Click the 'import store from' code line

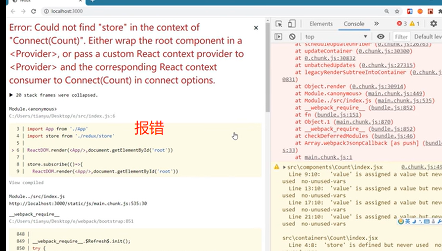pos(71,136)
